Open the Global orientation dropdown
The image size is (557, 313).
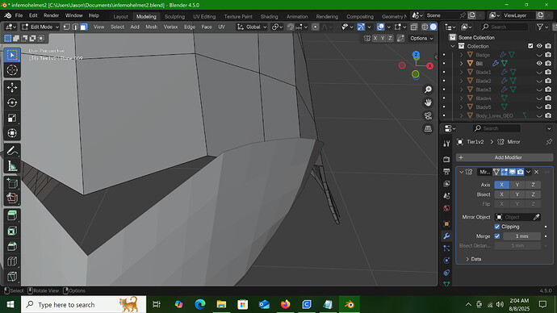coord(252,27)
